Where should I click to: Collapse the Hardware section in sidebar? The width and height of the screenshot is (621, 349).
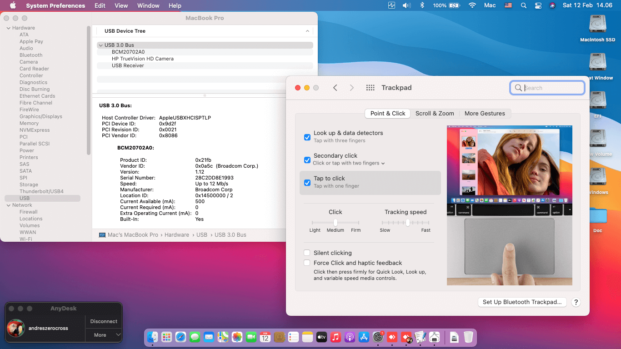click(8, 28)
